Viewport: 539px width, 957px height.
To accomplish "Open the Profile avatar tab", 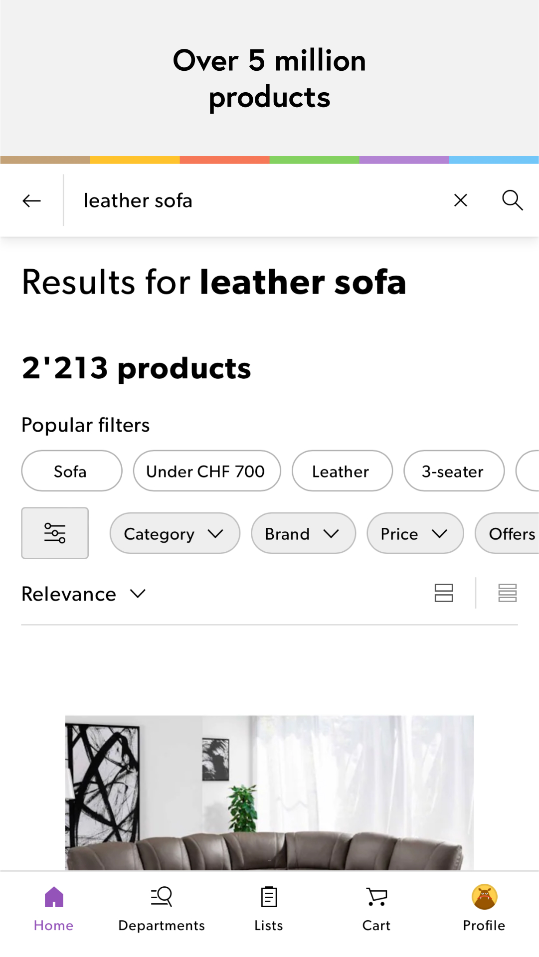I will coord(484,909).
